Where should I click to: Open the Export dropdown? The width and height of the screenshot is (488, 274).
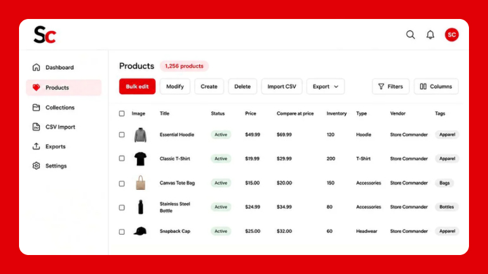326,86
